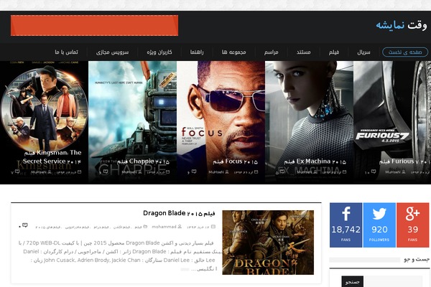431x287 pixels.
Task: Click the author icon on Chappie slide
Action: coord(140,172)
